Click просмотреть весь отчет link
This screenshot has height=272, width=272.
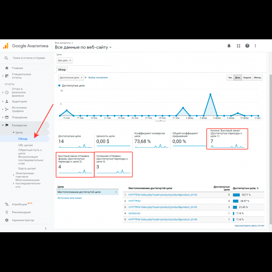(x=249, y=226)
